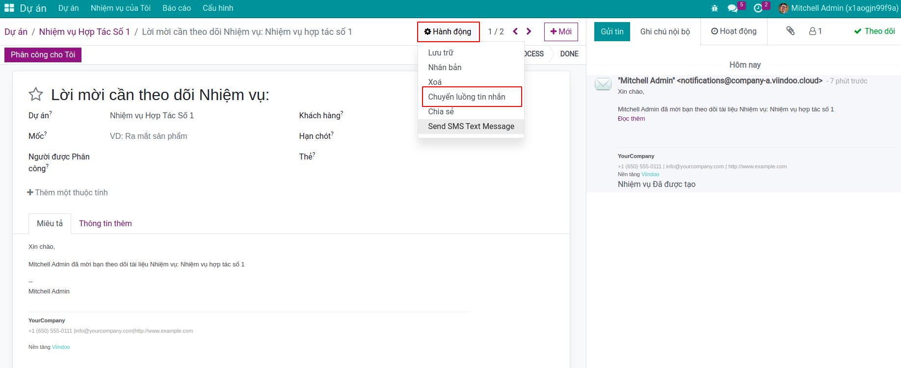Open the activities clock icon

(x=758, y=8)
